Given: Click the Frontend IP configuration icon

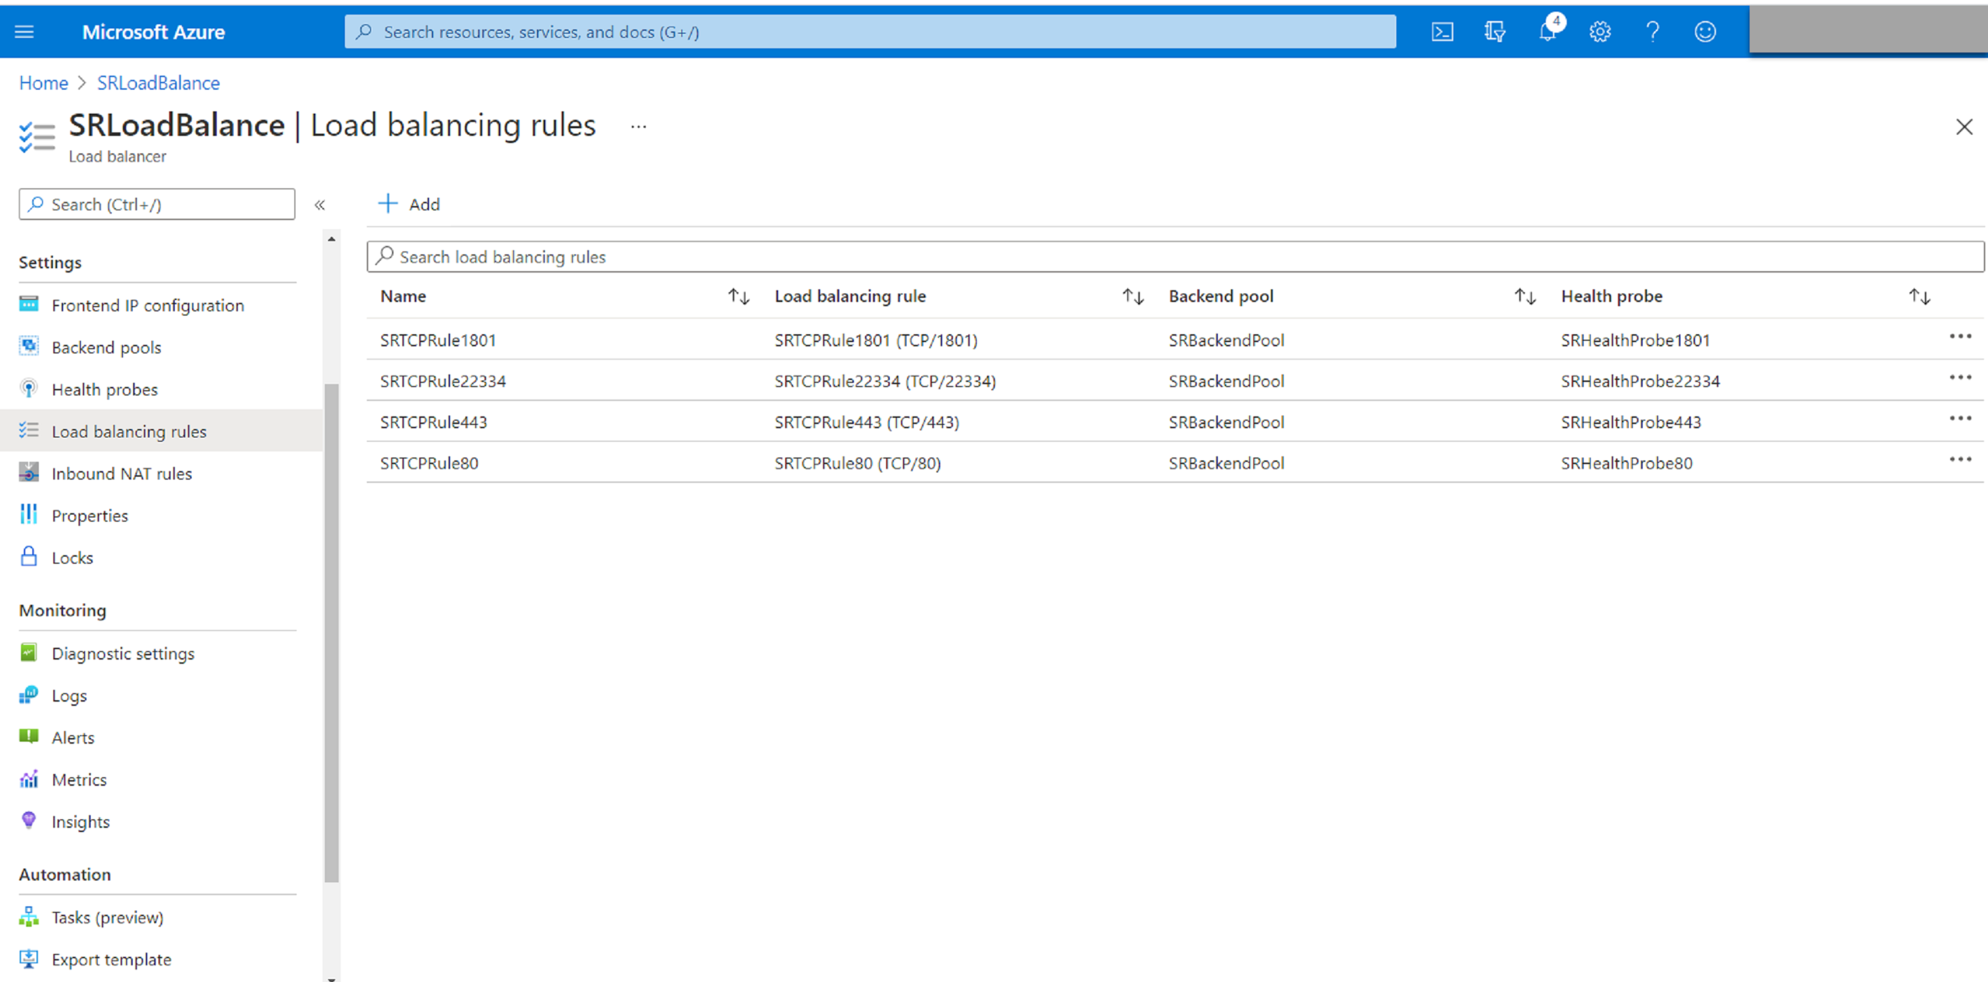Looking at the screenshot, I should [x=28, y=304].
